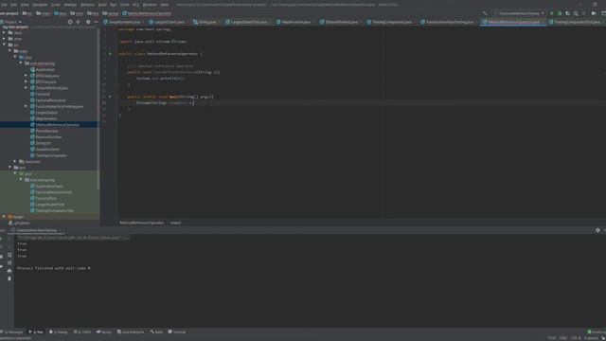Viewport: 606px width, 341px height.
Task: Open the View menu
Action: coord(25,5)
